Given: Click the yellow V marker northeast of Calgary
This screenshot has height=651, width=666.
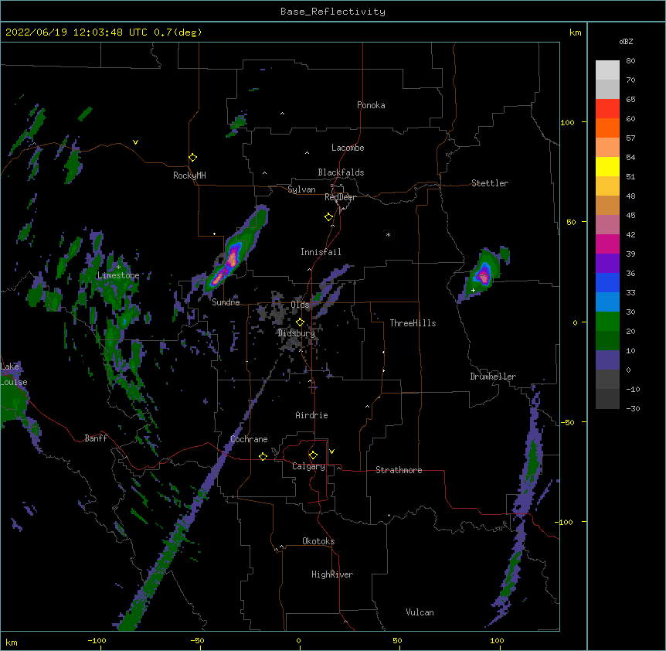Looking at the screenshot, I should pos(331,452).
